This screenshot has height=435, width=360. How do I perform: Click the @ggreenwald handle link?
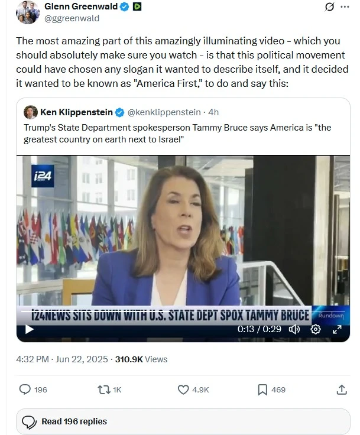coord(72,18)
